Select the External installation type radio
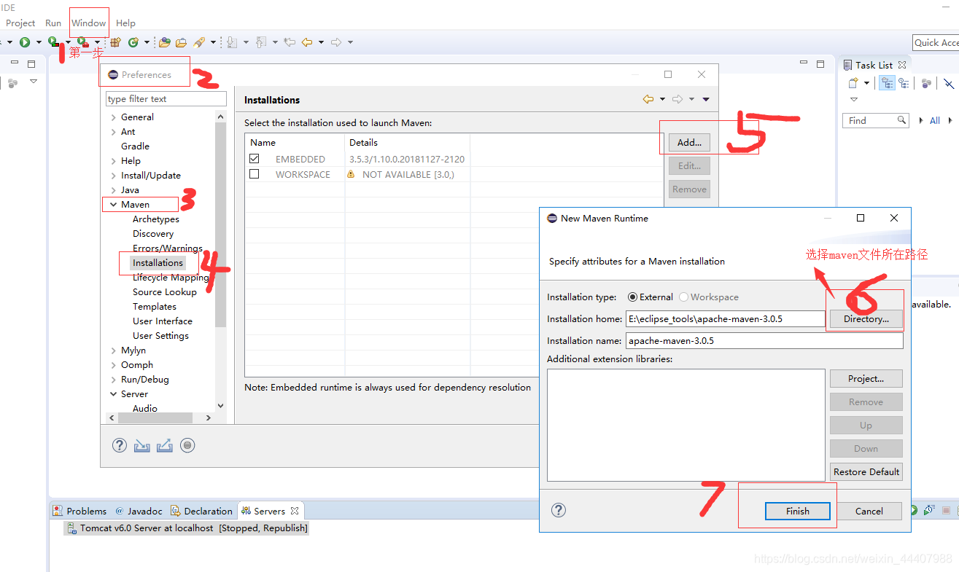This screenshot has height=572, width=959. 633,297
